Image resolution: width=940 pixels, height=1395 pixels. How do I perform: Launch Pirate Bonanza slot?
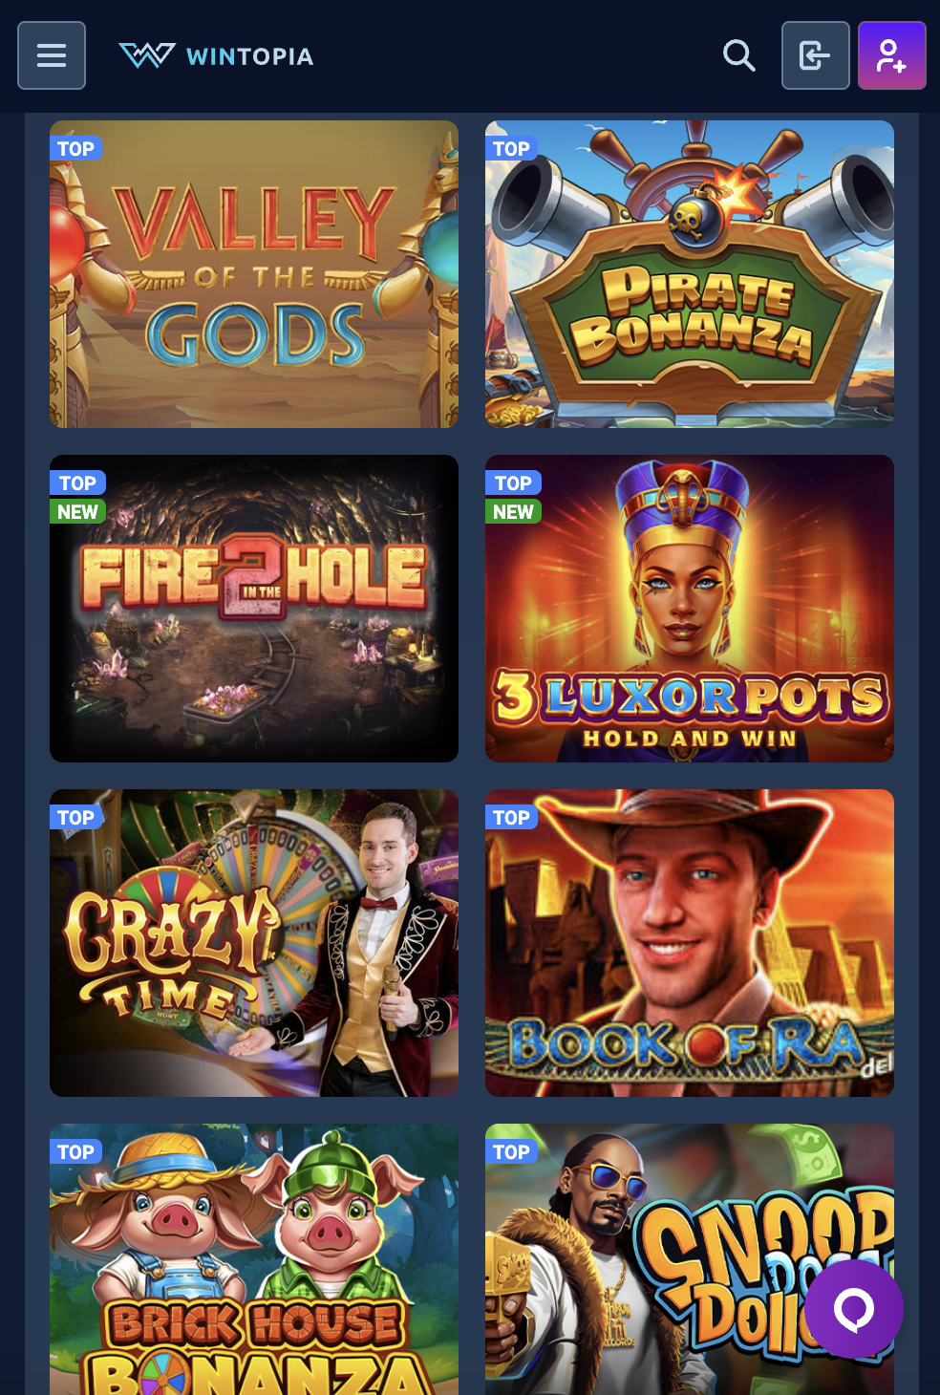point(690,274)
